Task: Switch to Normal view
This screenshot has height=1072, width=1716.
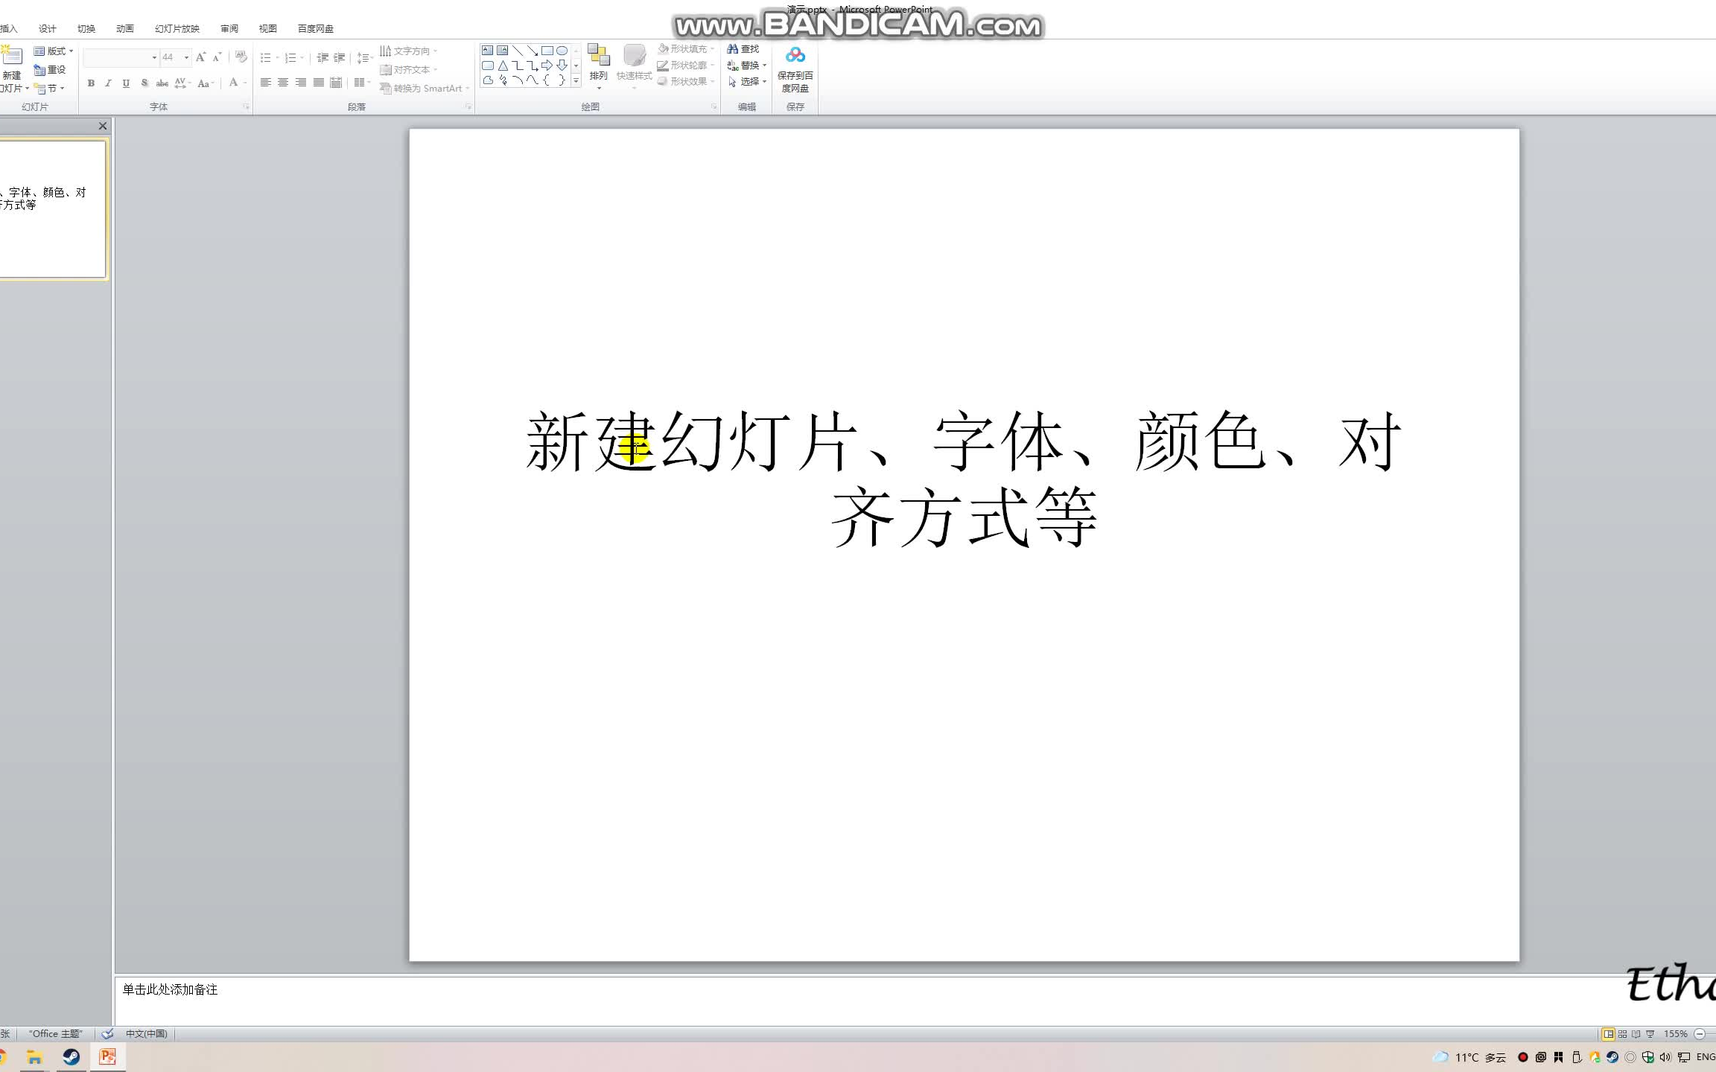Action: point(1608,1034)
